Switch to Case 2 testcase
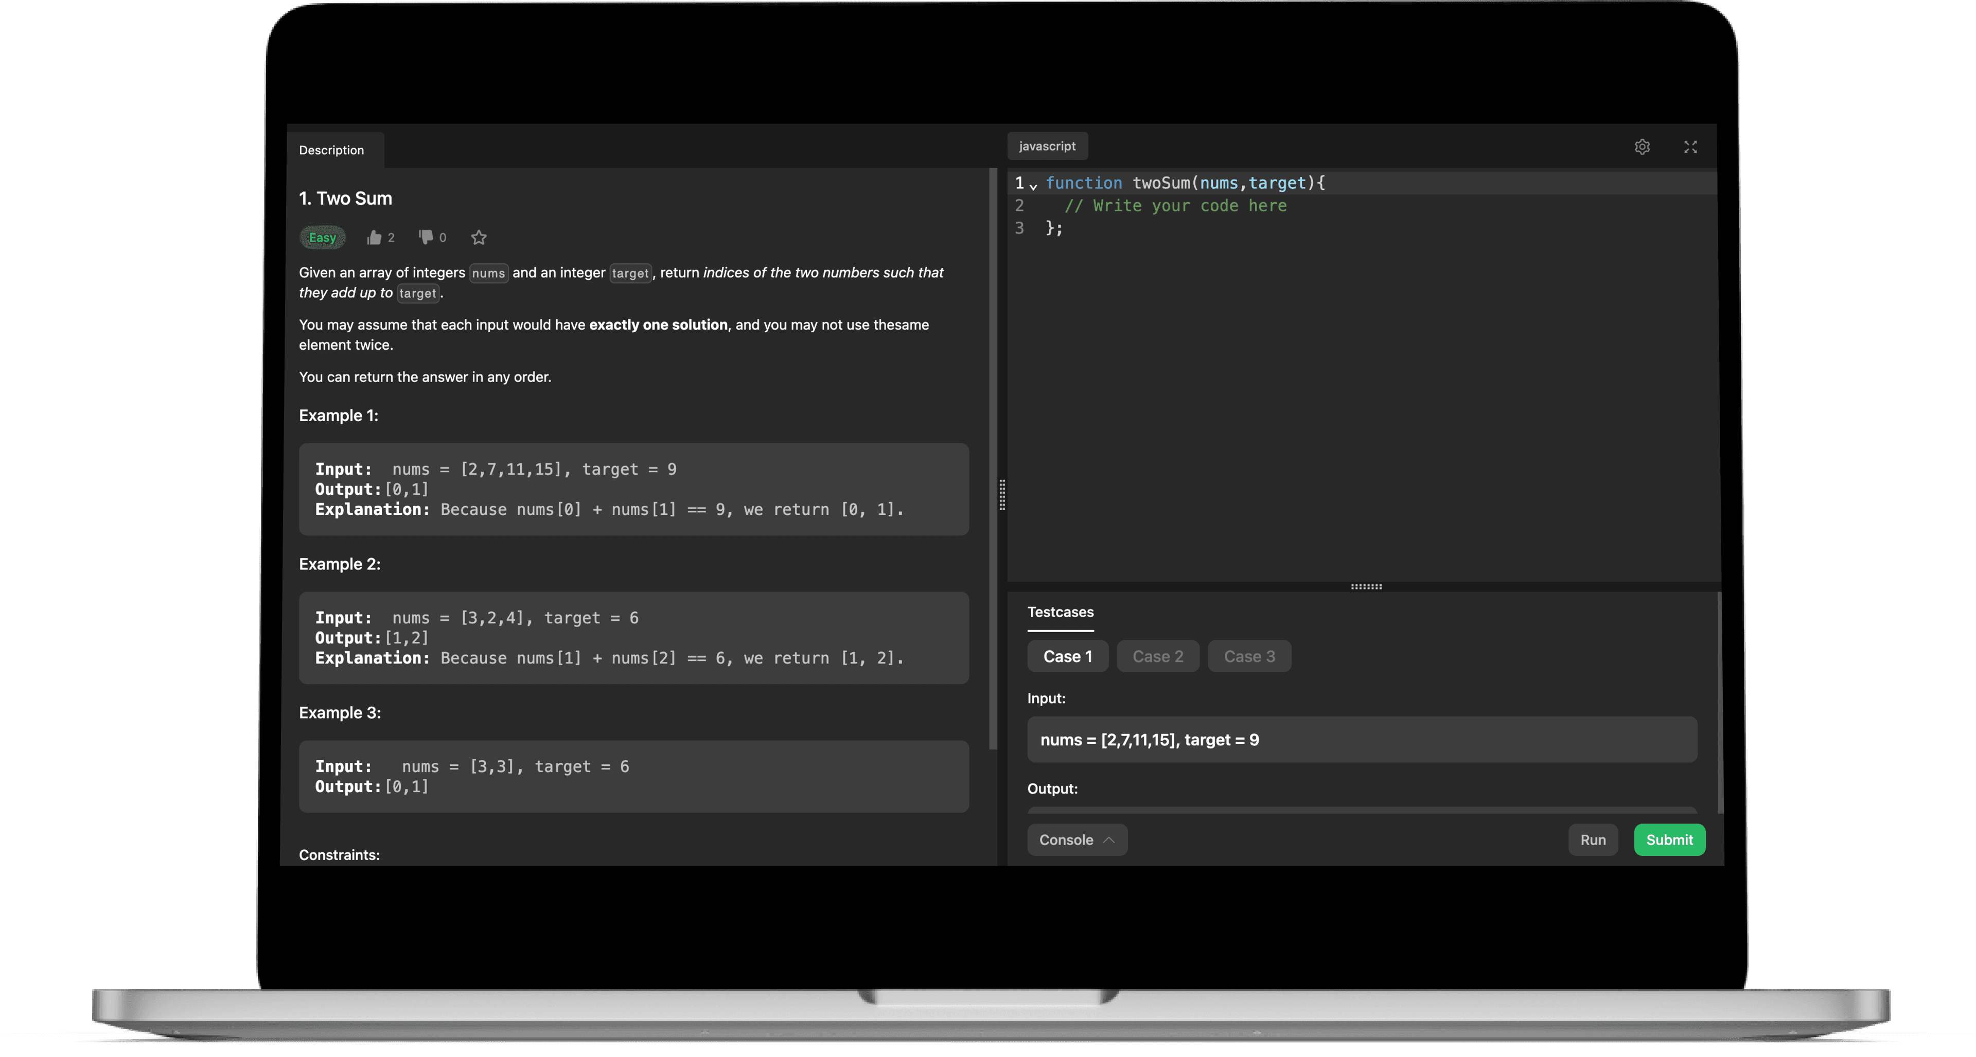This screenshot has width=1976, height=1057. pyautogui.click(x=1157, y=657)
